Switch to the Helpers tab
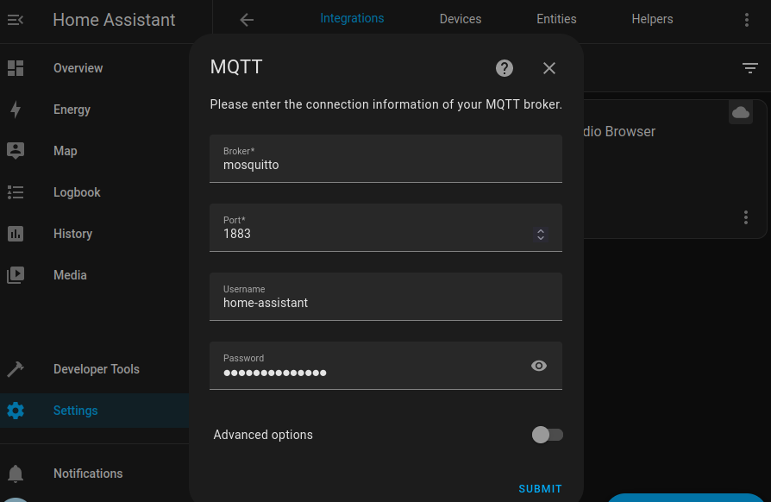 pos(652,19)
